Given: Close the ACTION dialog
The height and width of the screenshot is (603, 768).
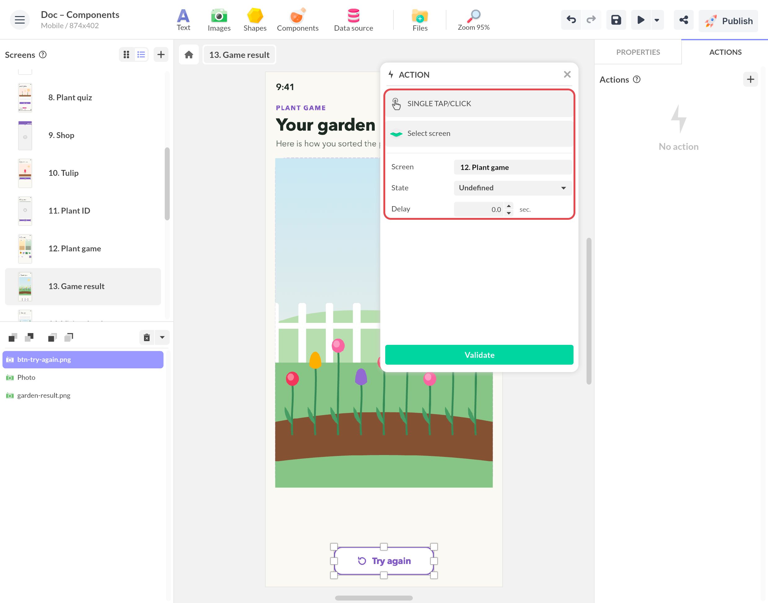Looking at the screenshot, I should click(x=567, y=75).
